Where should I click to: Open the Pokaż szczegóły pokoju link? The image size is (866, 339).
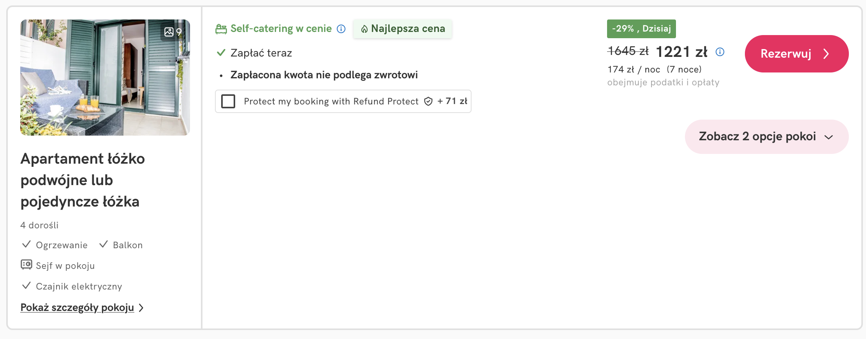pos(77,307)
